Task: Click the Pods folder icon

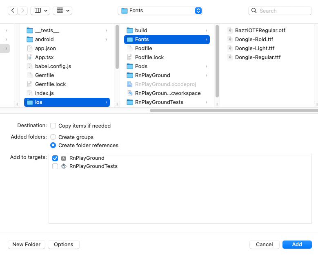Action: click(130, 66)
